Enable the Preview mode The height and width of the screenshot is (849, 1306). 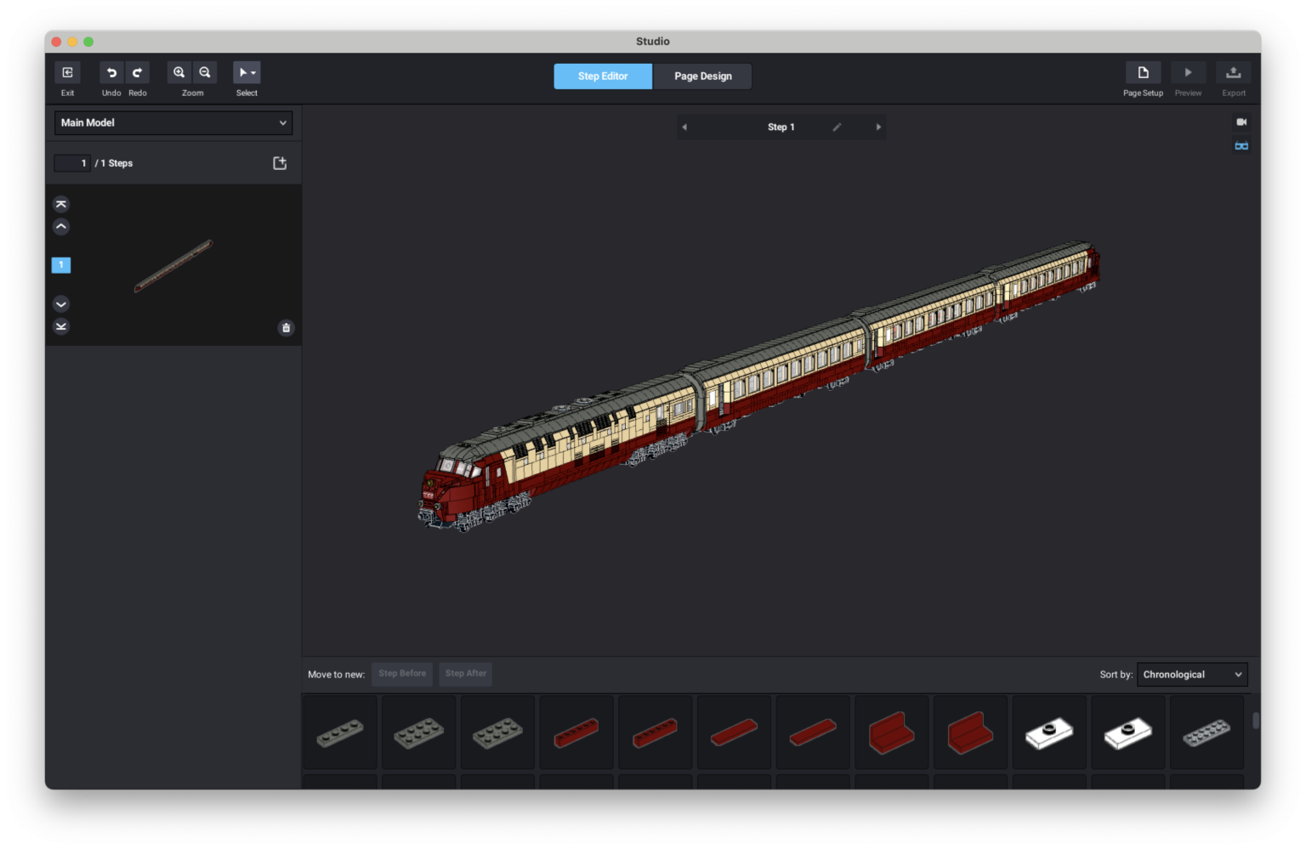pos(1188,72)
